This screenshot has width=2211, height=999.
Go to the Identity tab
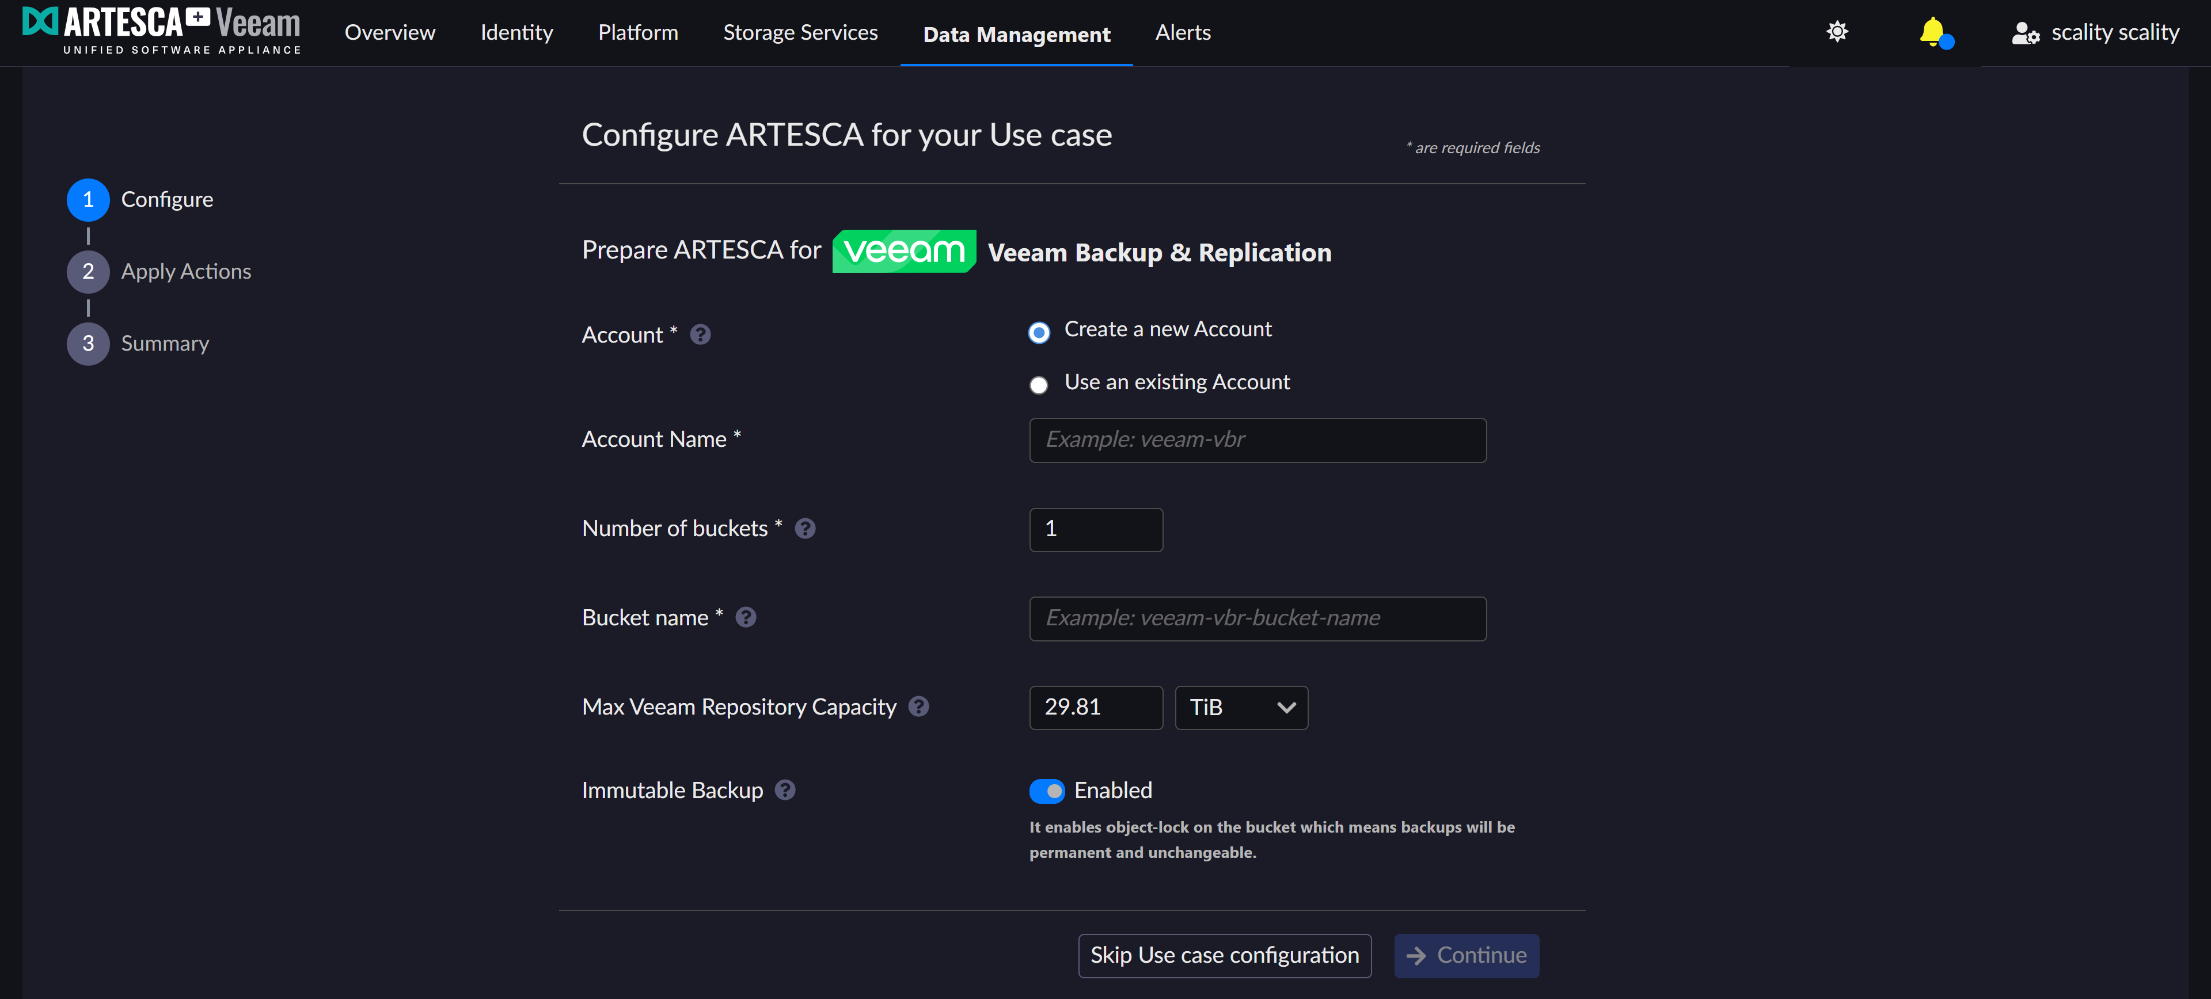click(x=516, y=33)
